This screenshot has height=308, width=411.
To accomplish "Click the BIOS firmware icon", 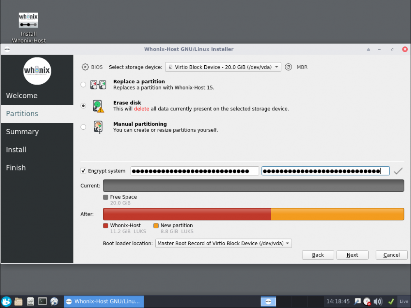I will point(85,67).
